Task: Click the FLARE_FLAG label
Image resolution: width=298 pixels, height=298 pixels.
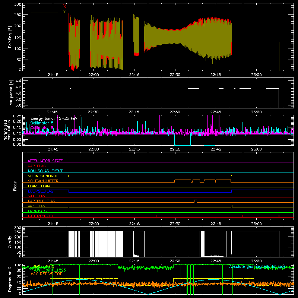Action: point(39,186)
